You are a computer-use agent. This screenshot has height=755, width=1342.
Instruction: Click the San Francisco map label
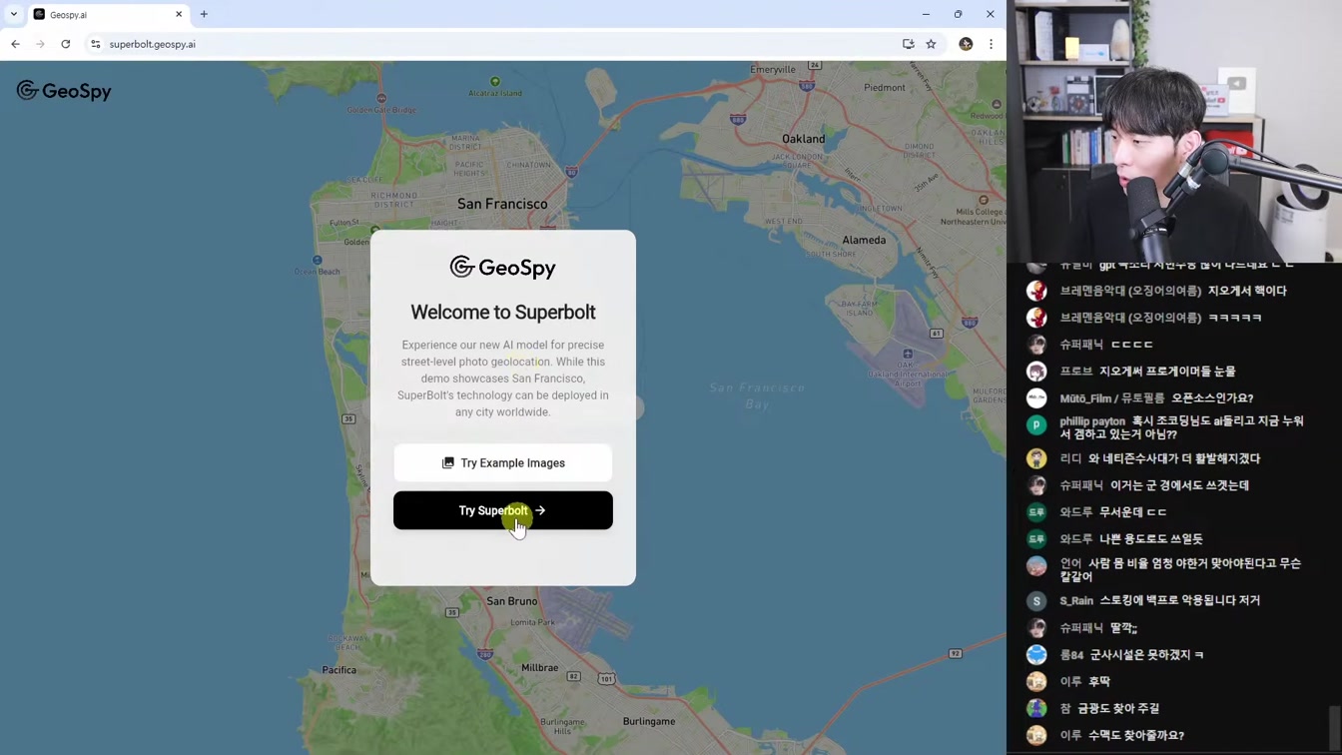pyautogui.click(x=502, y=204)
